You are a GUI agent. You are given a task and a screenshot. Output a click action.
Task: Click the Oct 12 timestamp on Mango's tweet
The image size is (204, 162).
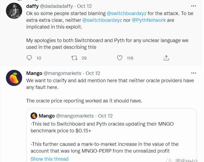pyautogui.click(x=93, y=73)
